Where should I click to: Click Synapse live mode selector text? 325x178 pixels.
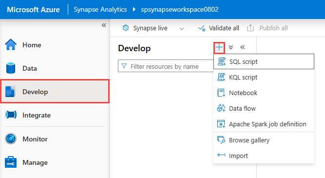(x=150, y=28)
